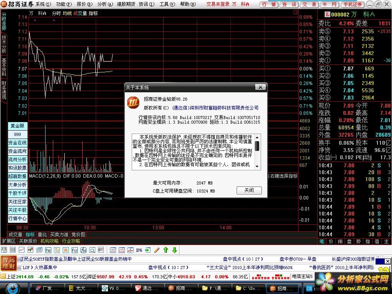Close the scrolling news ticker bar
The width and height of the screenshot is (392, 294).
pos(387,261)
